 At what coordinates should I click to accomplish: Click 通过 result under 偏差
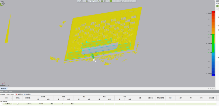point(69,104)
